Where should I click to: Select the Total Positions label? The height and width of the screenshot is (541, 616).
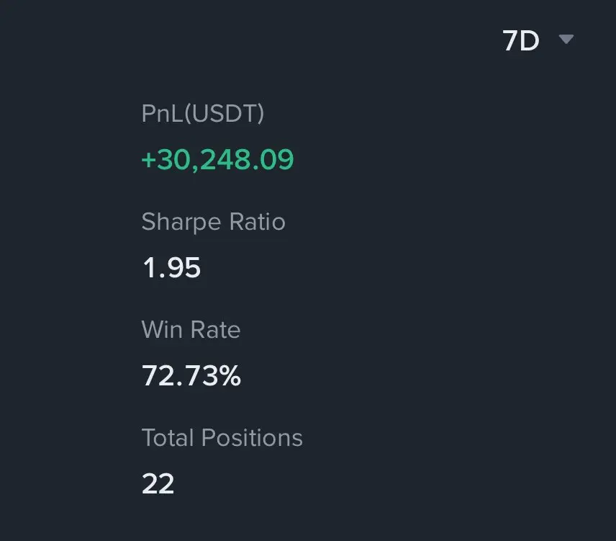coord(222,437)
